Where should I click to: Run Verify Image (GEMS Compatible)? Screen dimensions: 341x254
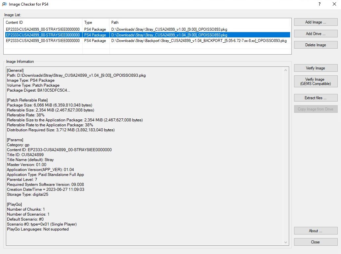coord(316,81)
